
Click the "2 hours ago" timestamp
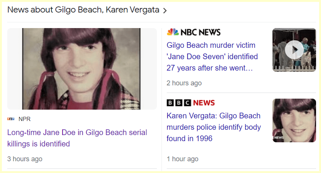[184, 83]
